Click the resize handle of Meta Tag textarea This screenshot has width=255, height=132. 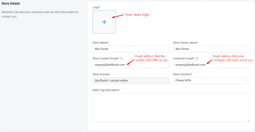point(248,121)
